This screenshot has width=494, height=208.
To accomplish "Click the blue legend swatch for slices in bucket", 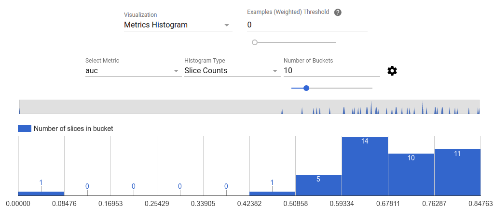I will coord(25,129).
